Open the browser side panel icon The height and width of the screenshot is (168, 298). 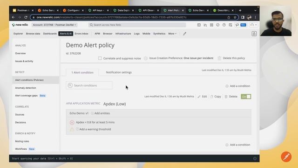(x=243, y=17)
